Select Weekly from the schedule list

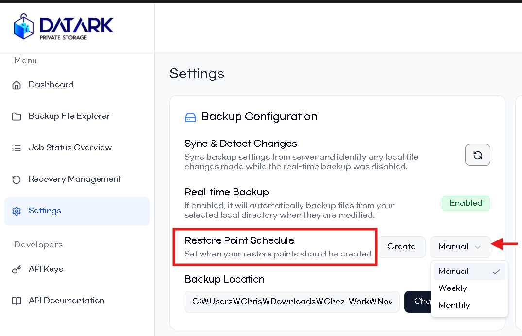click(x=453, y=288)
